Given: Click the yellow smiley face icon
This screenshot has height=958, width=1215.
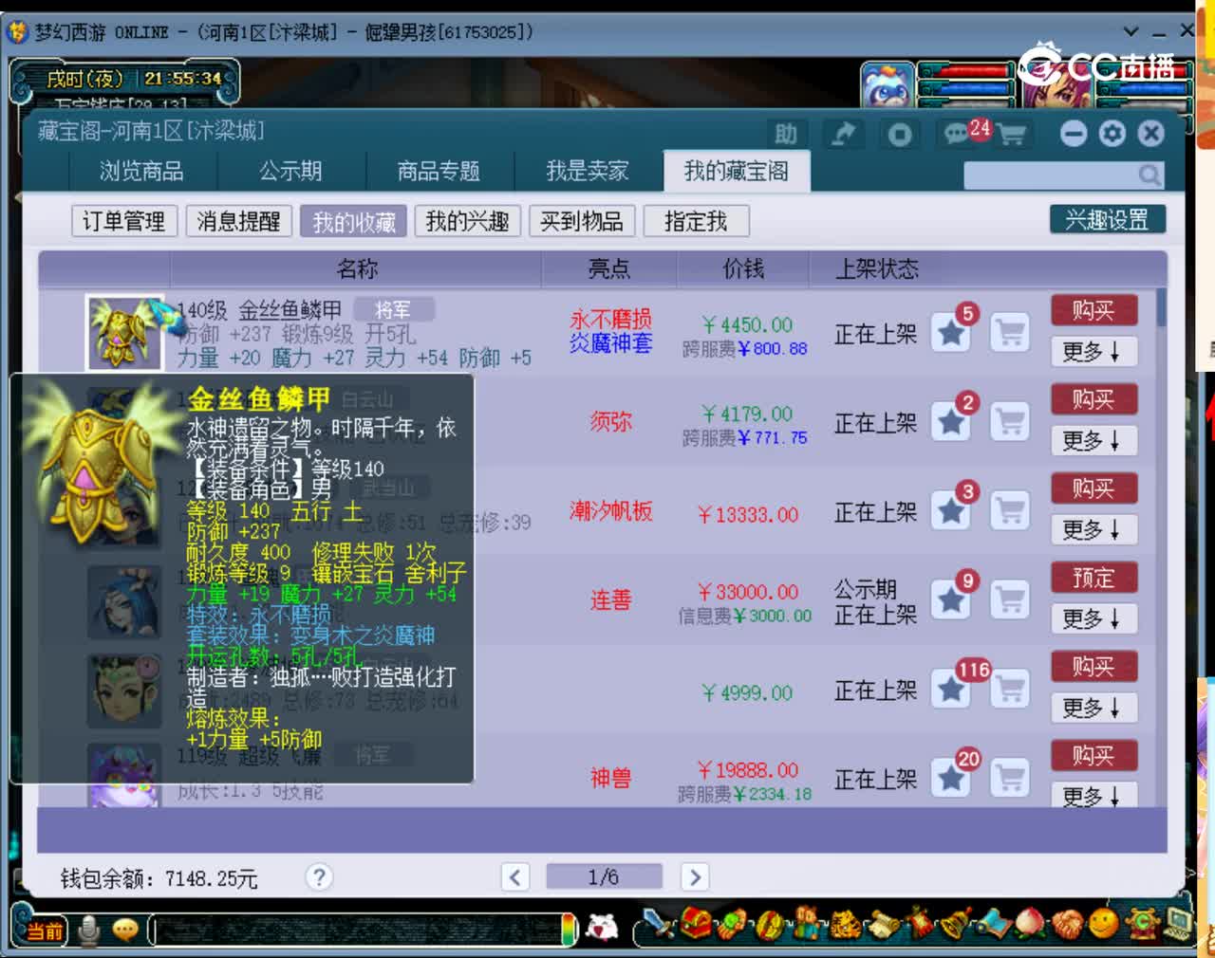Looking at the screenshot, I should [x=1103, y=924].
